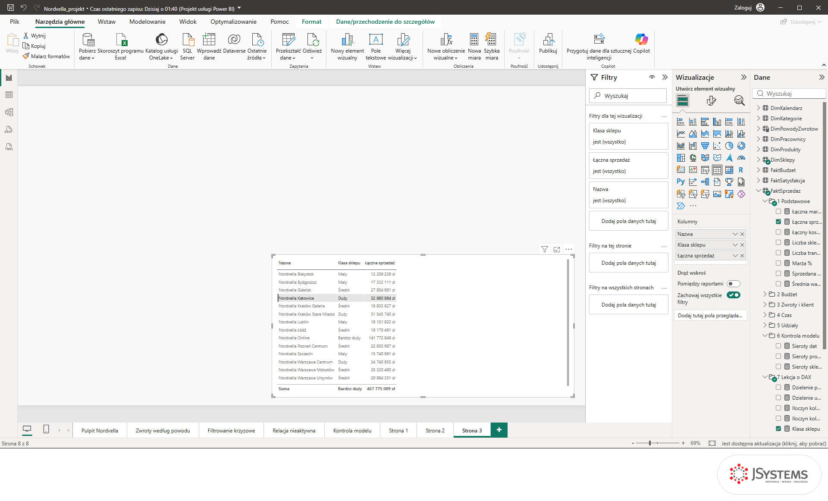828x501 pixels.
Task: Select the R script visual icon
Action: [741, 170]
